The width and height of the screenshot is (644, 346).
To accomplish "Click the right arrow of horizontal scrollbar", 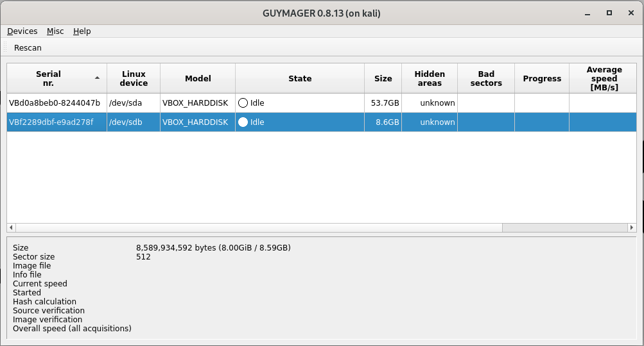I will pos(632,227).
